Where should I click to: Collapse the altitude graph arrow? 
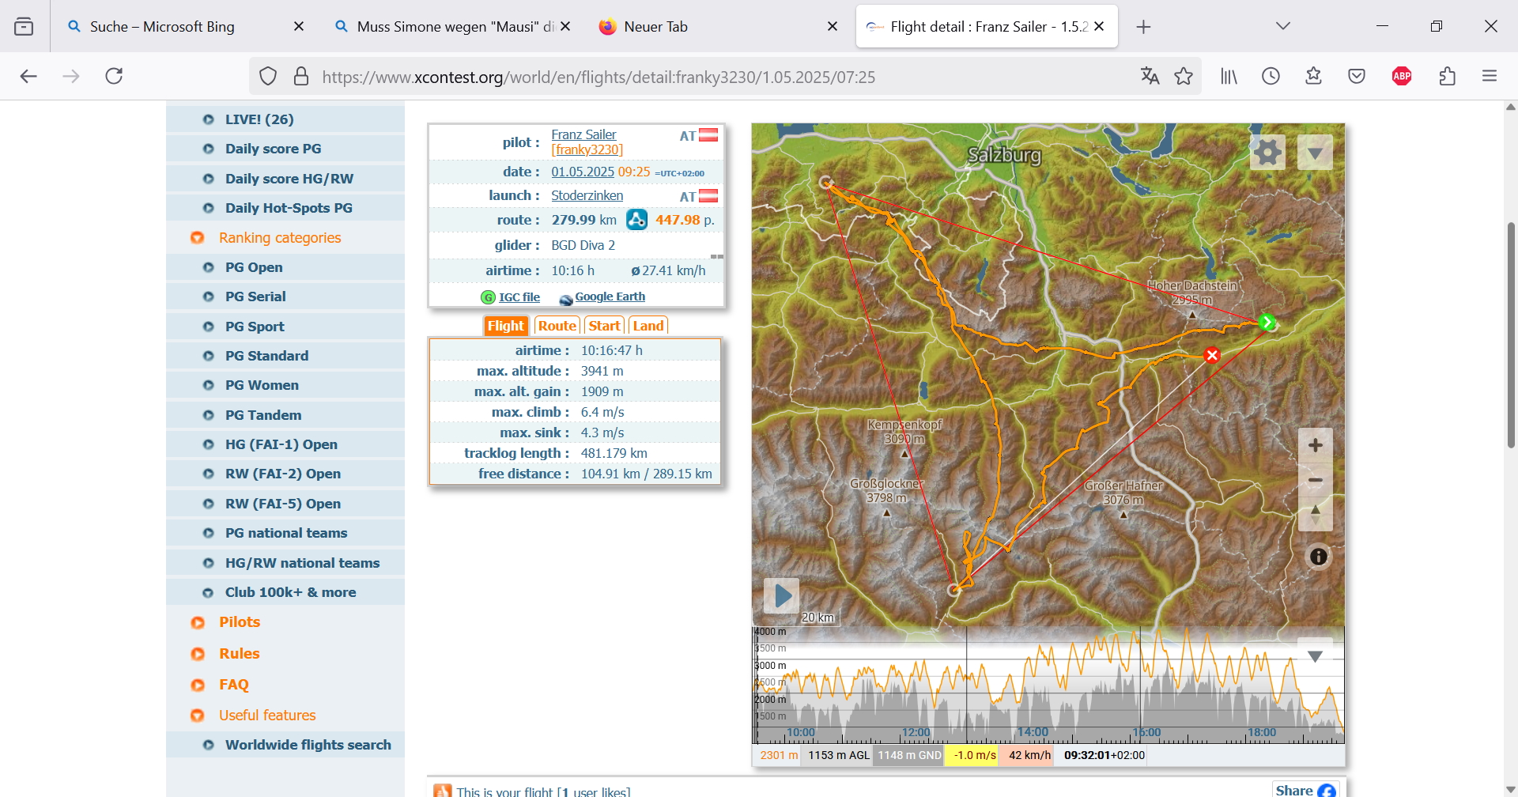[x=1315, y=656]
